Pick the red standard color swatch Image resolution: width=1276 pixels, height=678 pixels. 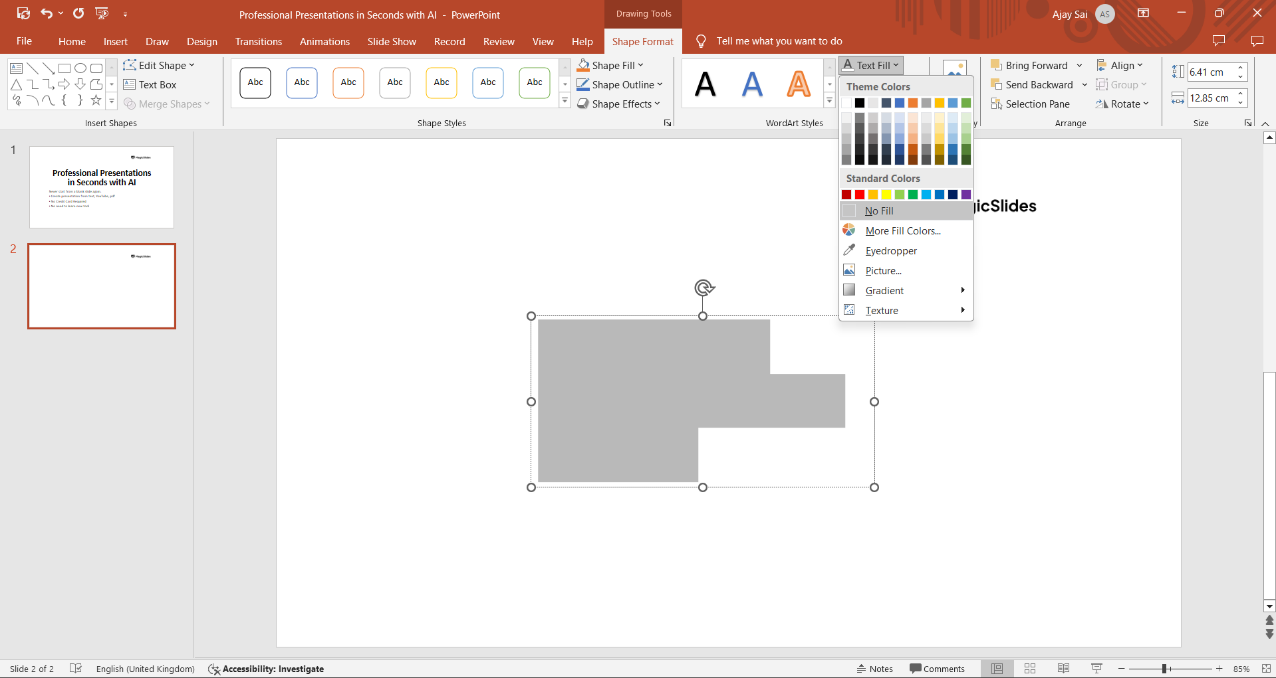click(860, 195)
